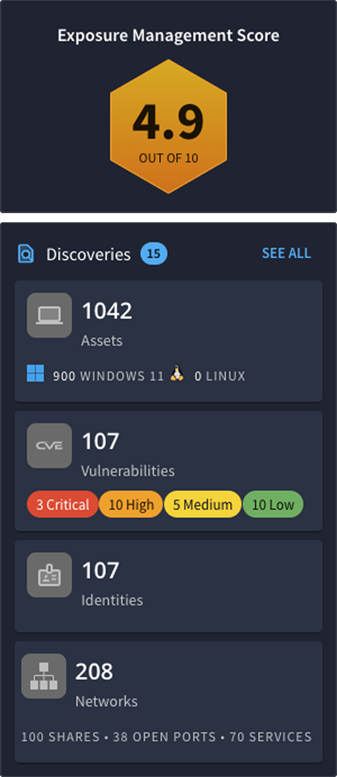Select the 10 High severity pill

[x=131, y=504]
